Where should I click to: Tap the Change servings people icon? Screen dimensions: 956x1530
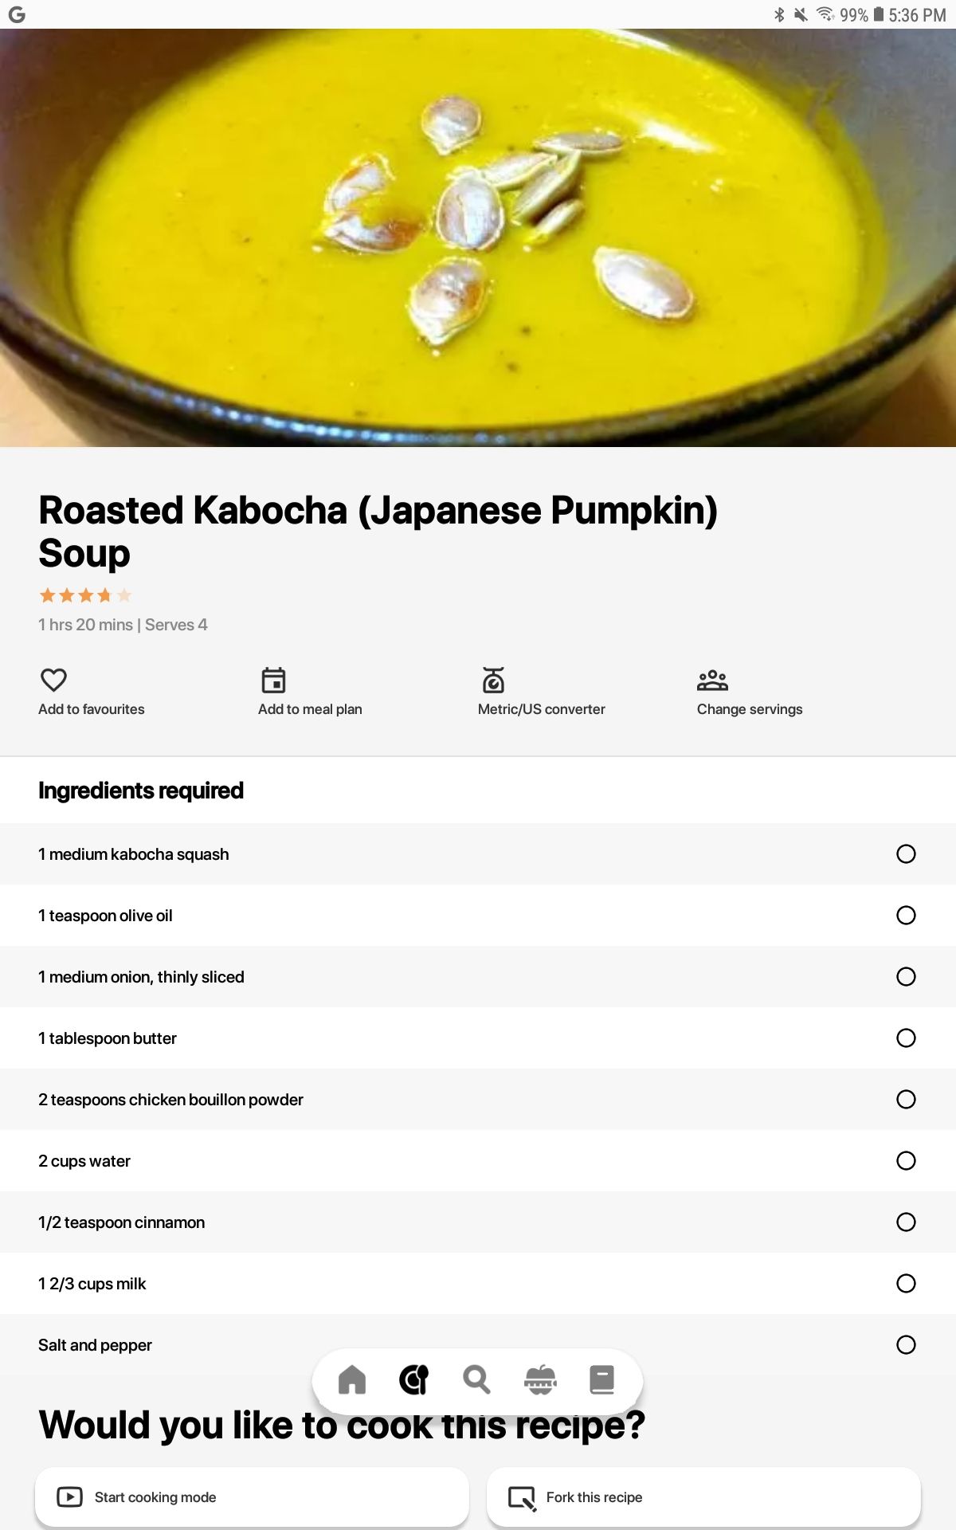(x=712, y=680)
